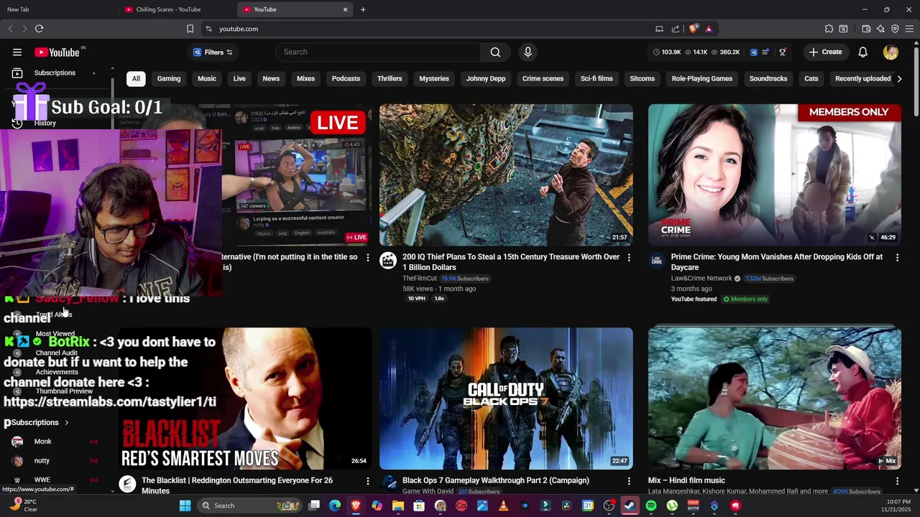Open the account avatar menu
The width and height of the screenshot is (920, 517).
891,52
